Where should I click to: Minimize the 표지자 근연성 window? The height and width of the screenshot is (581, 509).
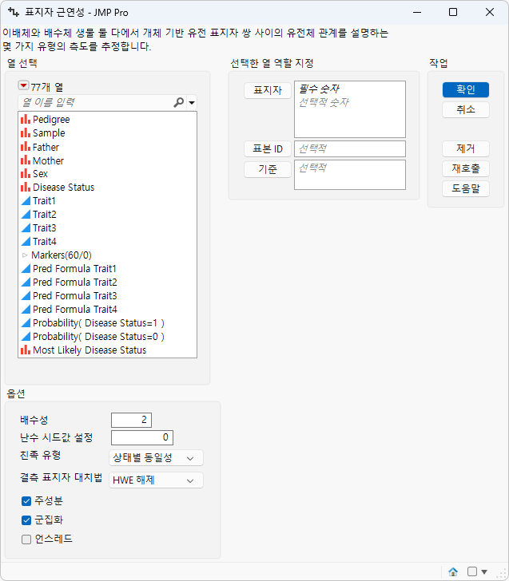click(x=417, y=12)
